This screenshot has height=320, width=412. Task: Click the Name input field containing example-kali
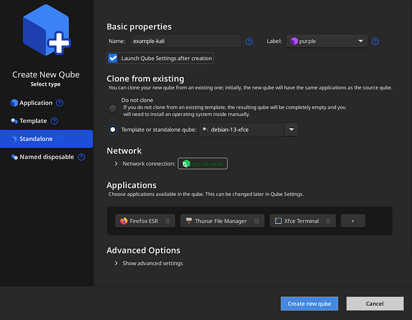186,41
